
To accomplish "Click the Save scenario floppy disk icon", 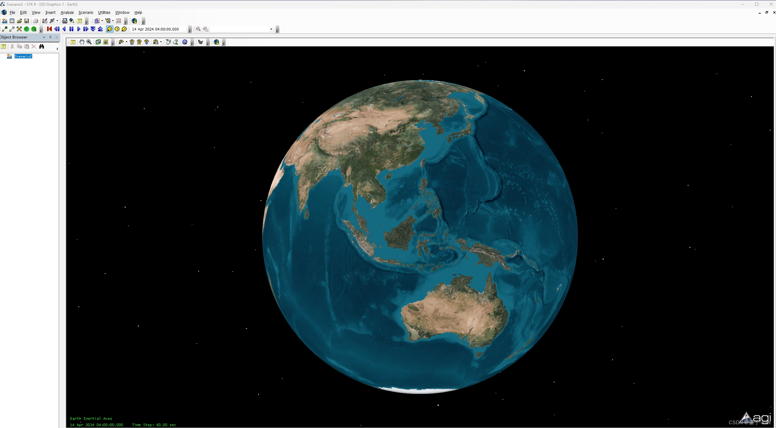I will 27,21.
